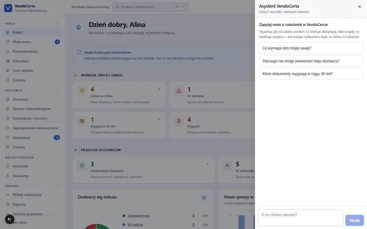
Task: Click the arrow icon on Zatwierdzeni dostawcy tile
Action: click(x=207, y=164)
